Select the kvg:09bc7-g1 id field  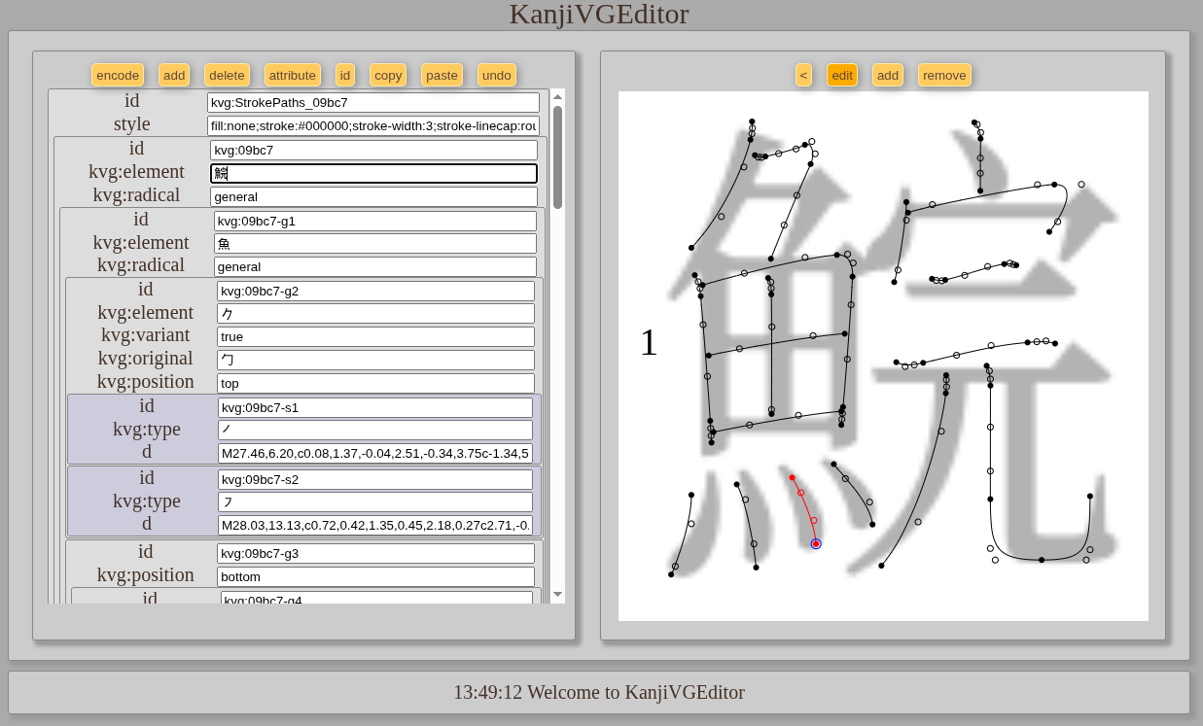375,221
